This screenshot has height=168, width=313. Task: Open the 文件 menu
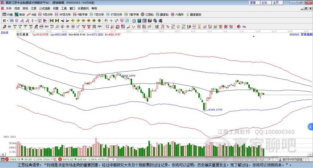point(9,8)
